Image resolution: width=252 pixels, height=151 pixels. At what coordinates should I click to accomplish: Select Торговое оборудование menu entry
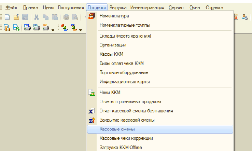(x=160, y=72)
